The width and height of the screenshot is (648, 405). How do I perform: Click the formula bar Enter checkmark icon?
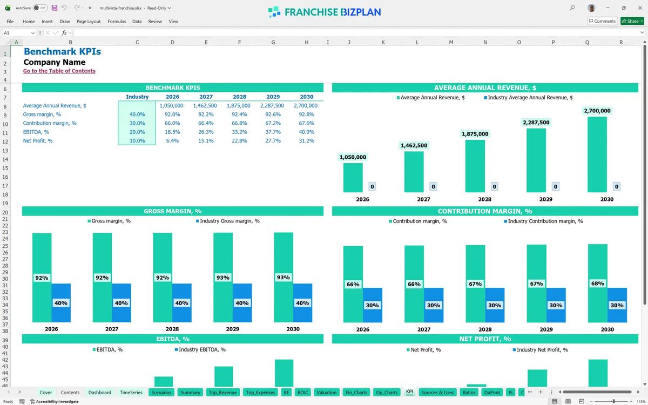click(56, 33)
